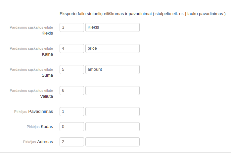The width and height of the screenshot is (231, 153).
Task: Click the Kiekis column order field
Action: point(71,27)
